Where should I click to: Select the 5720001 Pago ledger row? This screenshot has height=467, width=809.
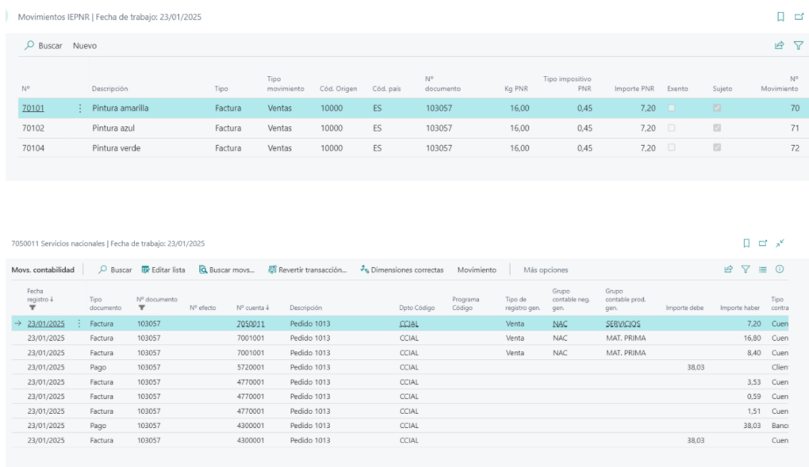click(x=400, y=367)
